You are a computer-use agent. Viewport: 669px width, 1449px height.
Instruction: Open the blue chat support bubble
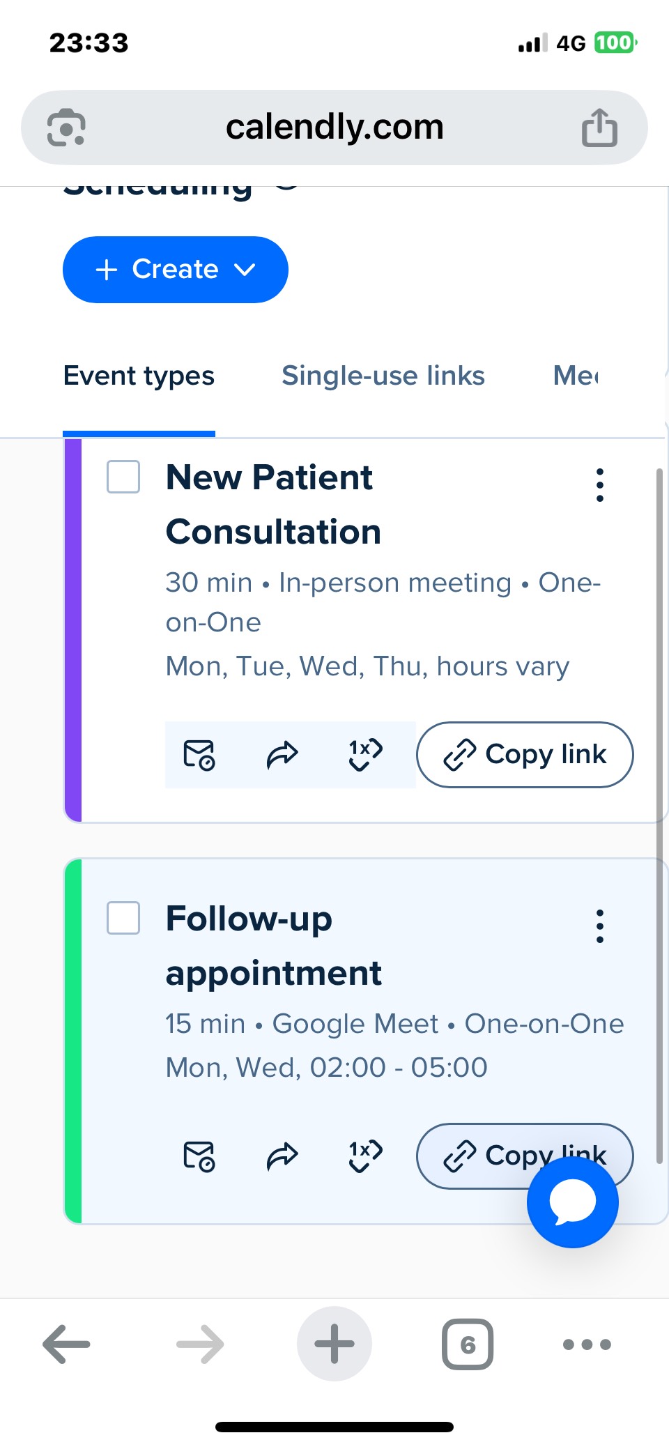[x=572, y=1202]
